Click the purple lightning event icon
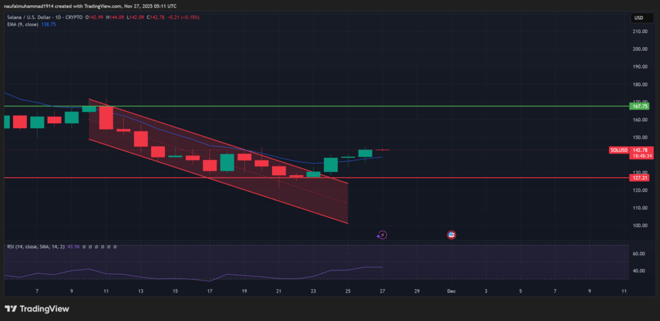The width and height of the screenshot is (660, 321). tap(382, 235)
